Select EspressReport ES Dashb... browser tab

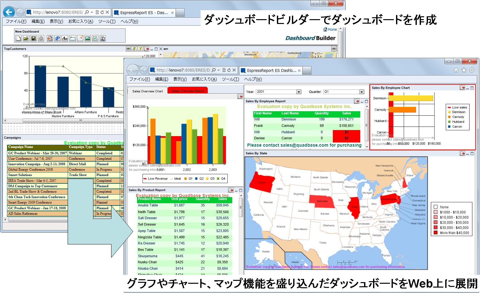click(270, 70)
